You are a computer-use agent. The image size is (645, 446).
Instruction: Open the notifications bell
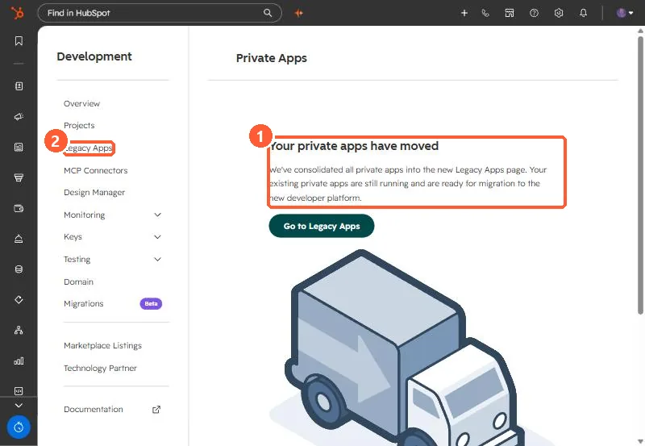pos(583,13)
